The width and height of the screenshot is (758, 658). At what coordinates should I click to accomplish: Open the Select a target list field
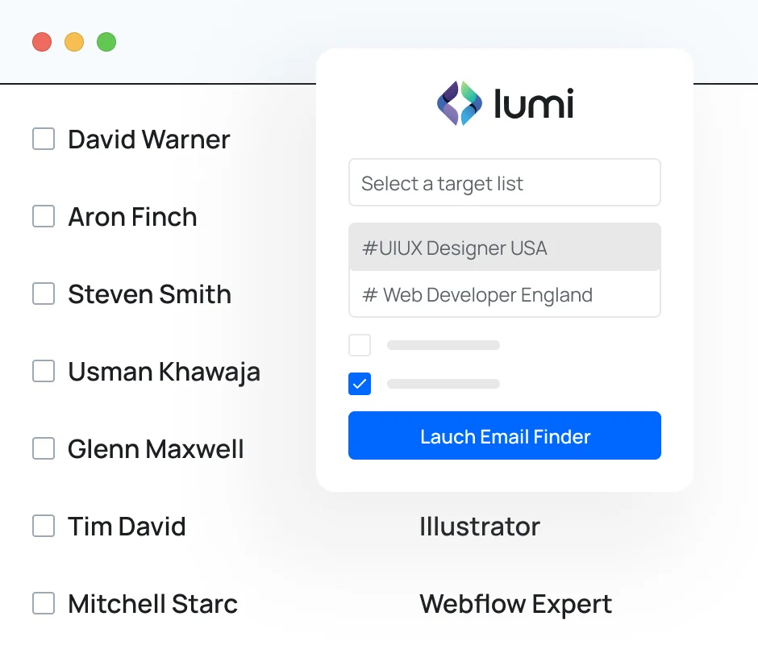click(x=504, y=183)
